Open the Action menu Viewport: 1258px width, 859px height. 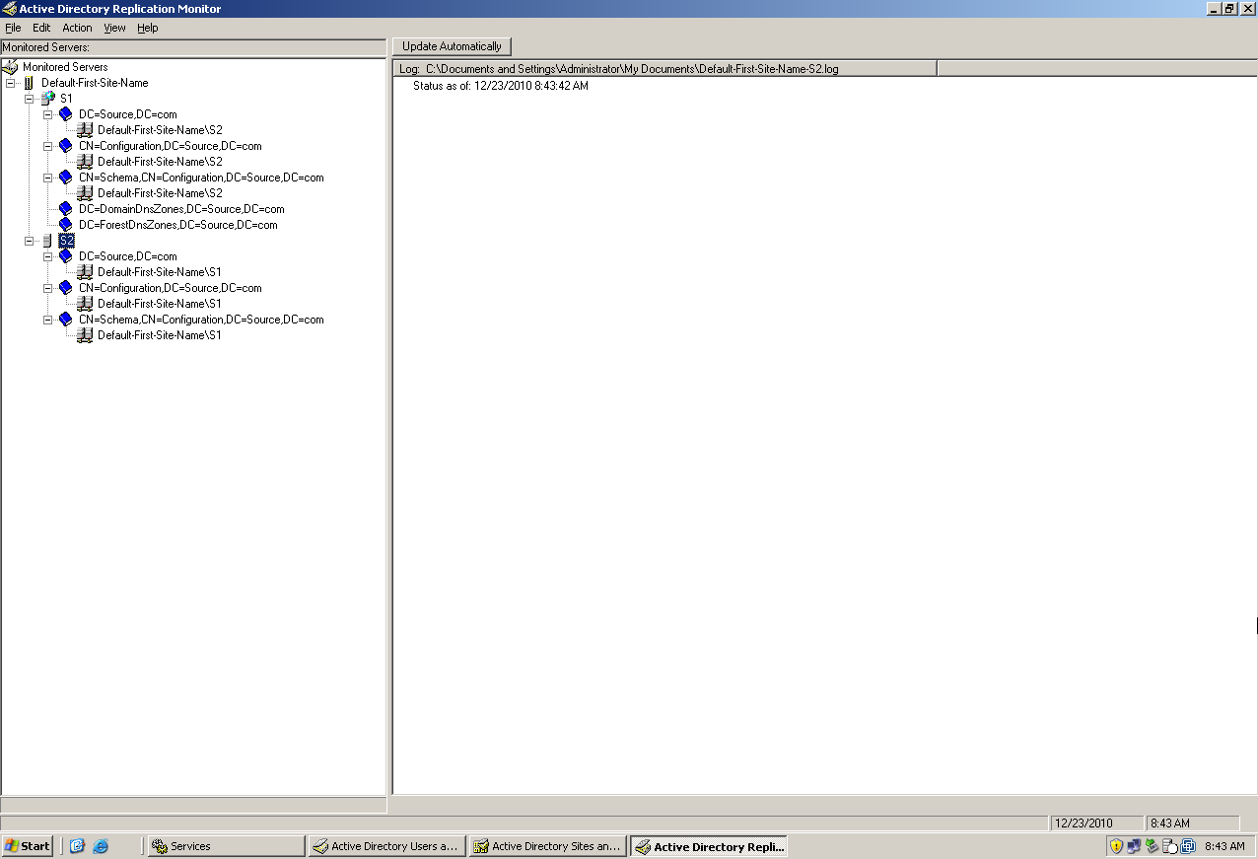77,28
